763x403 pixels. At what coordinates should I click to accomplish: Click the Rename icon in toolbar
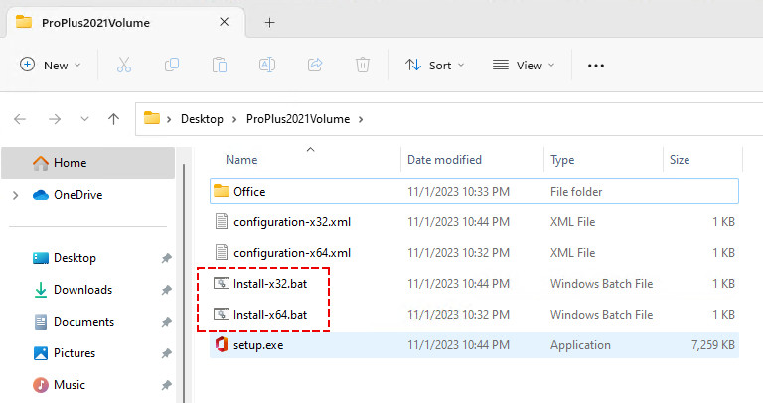click(266, 65)
